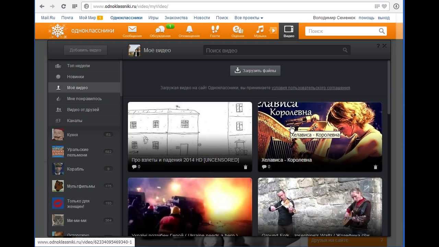Open Мой Мир link
The width and height of the screenshot is (439, 247).
[x=87, y=17]
